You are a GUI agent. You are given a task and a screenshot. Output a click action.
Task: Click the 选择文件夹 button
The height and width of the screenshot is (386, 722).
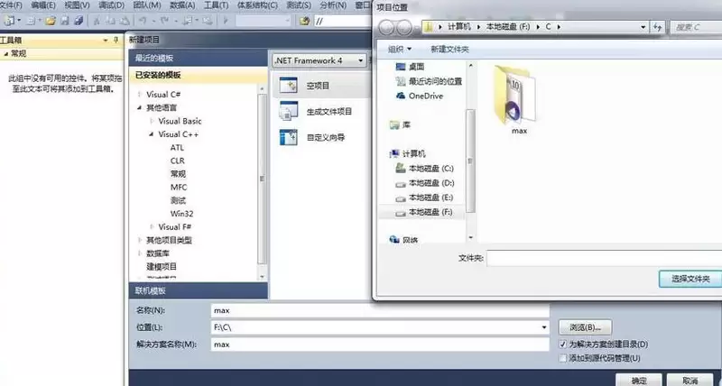(x=689, y=279)
